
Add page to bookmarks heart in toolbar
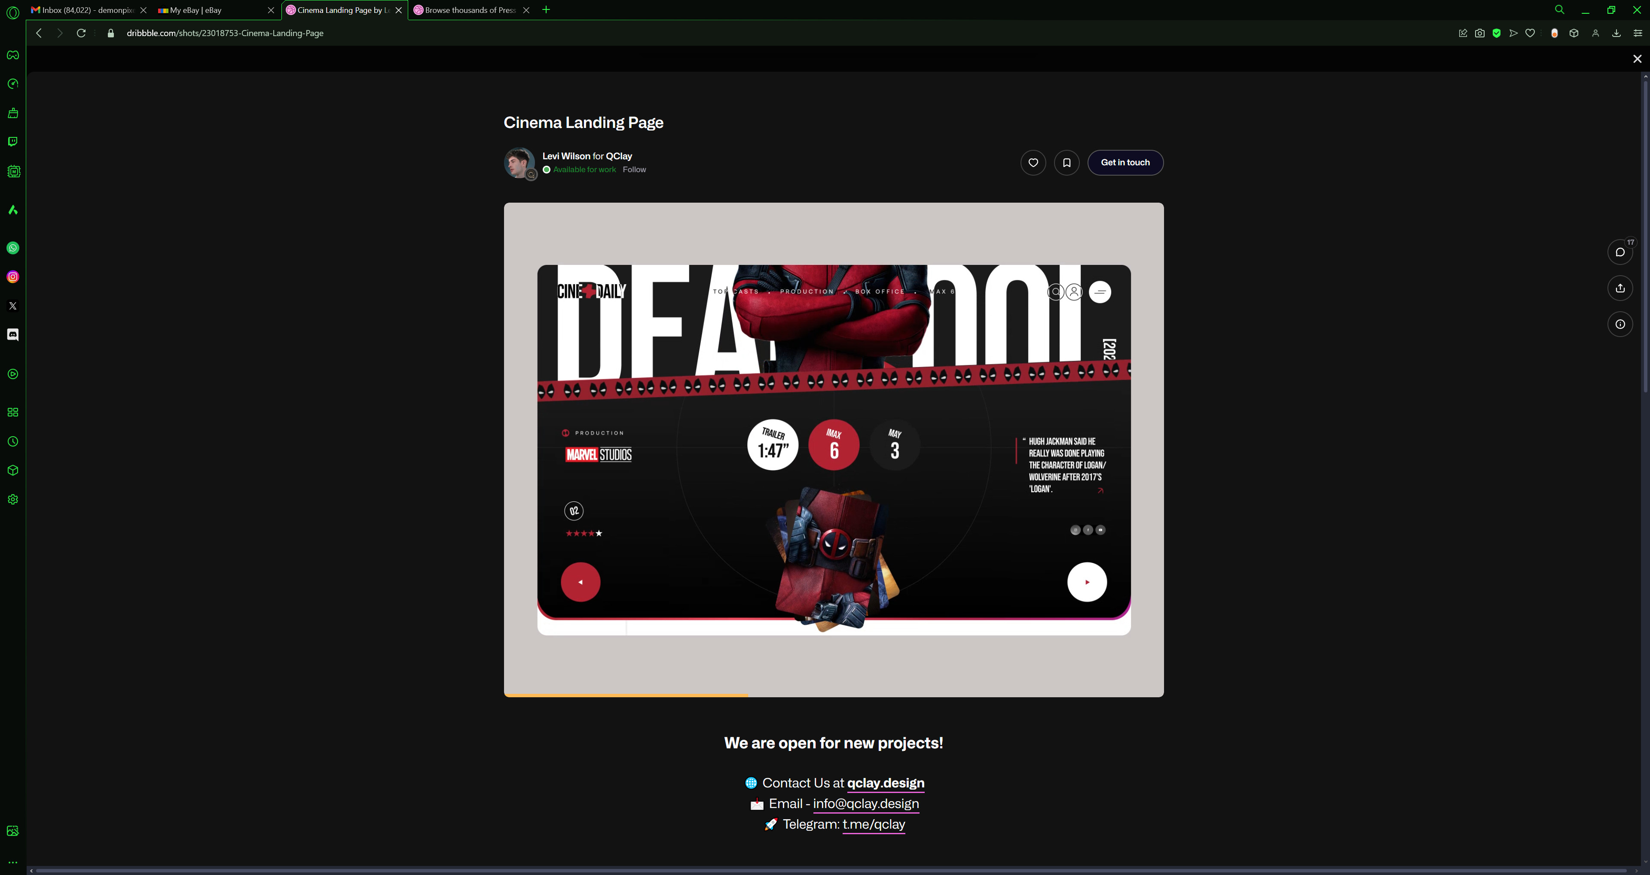coord(1530,33)
